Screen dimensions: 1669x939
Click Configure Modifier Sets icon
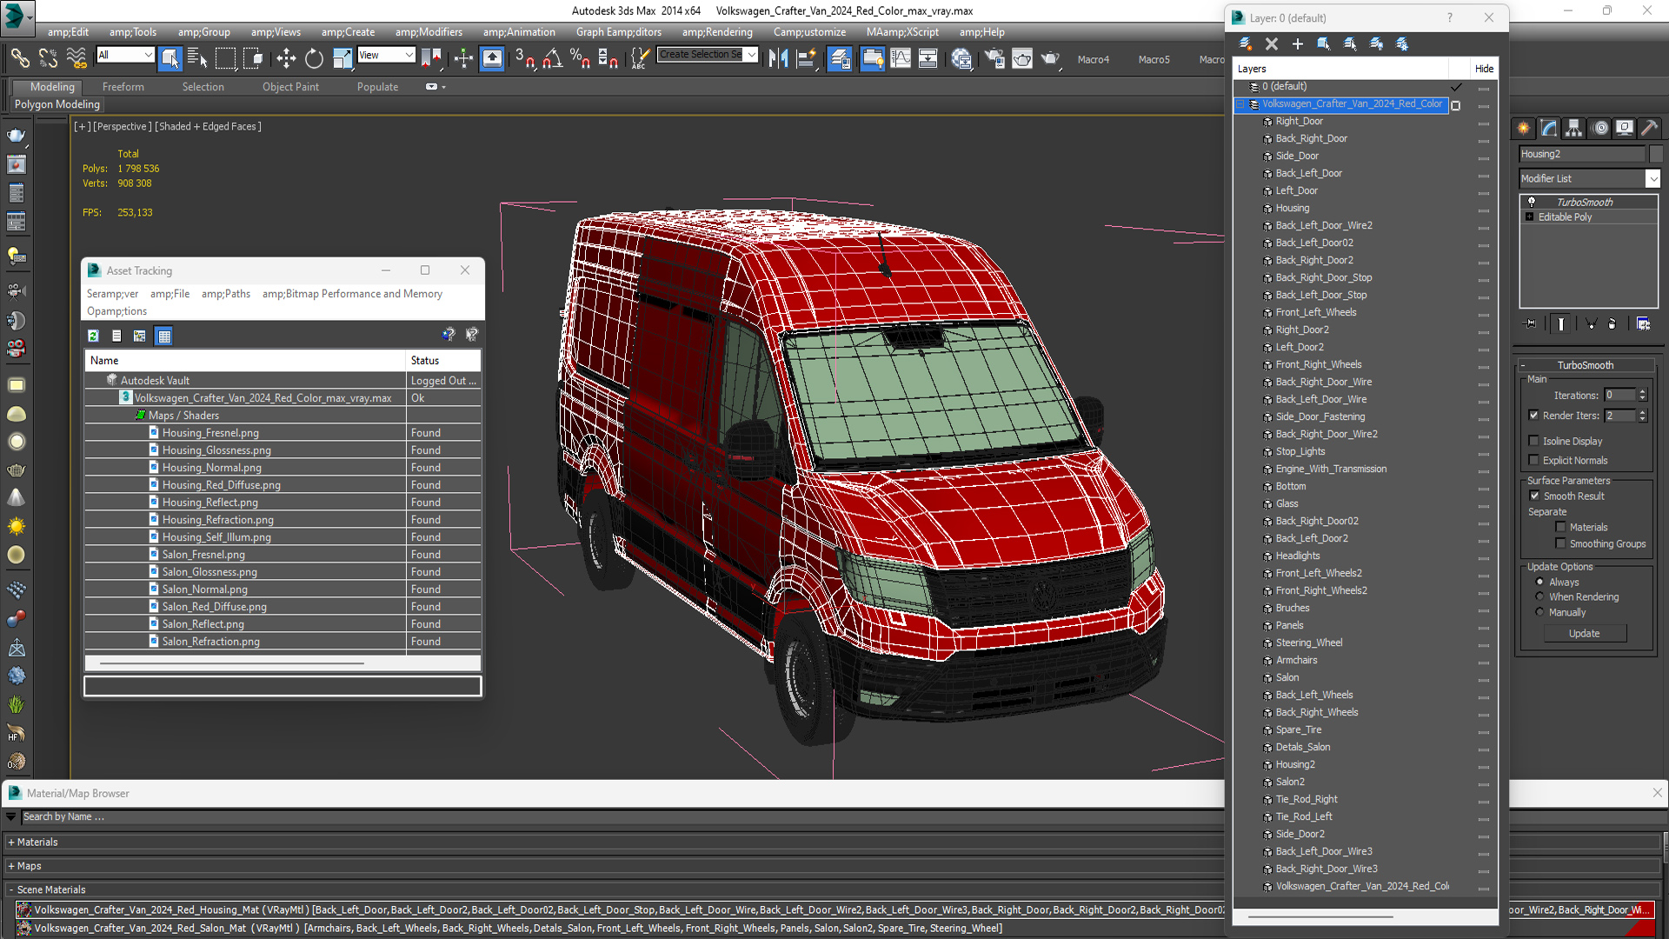[1643, 323]
